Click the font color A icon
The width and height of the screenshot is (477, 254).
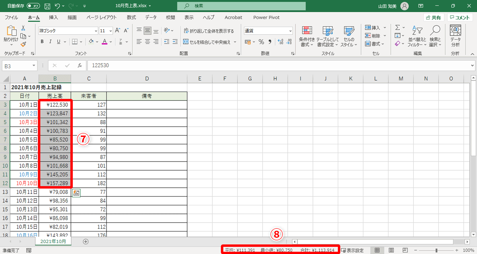pos(105,42)
